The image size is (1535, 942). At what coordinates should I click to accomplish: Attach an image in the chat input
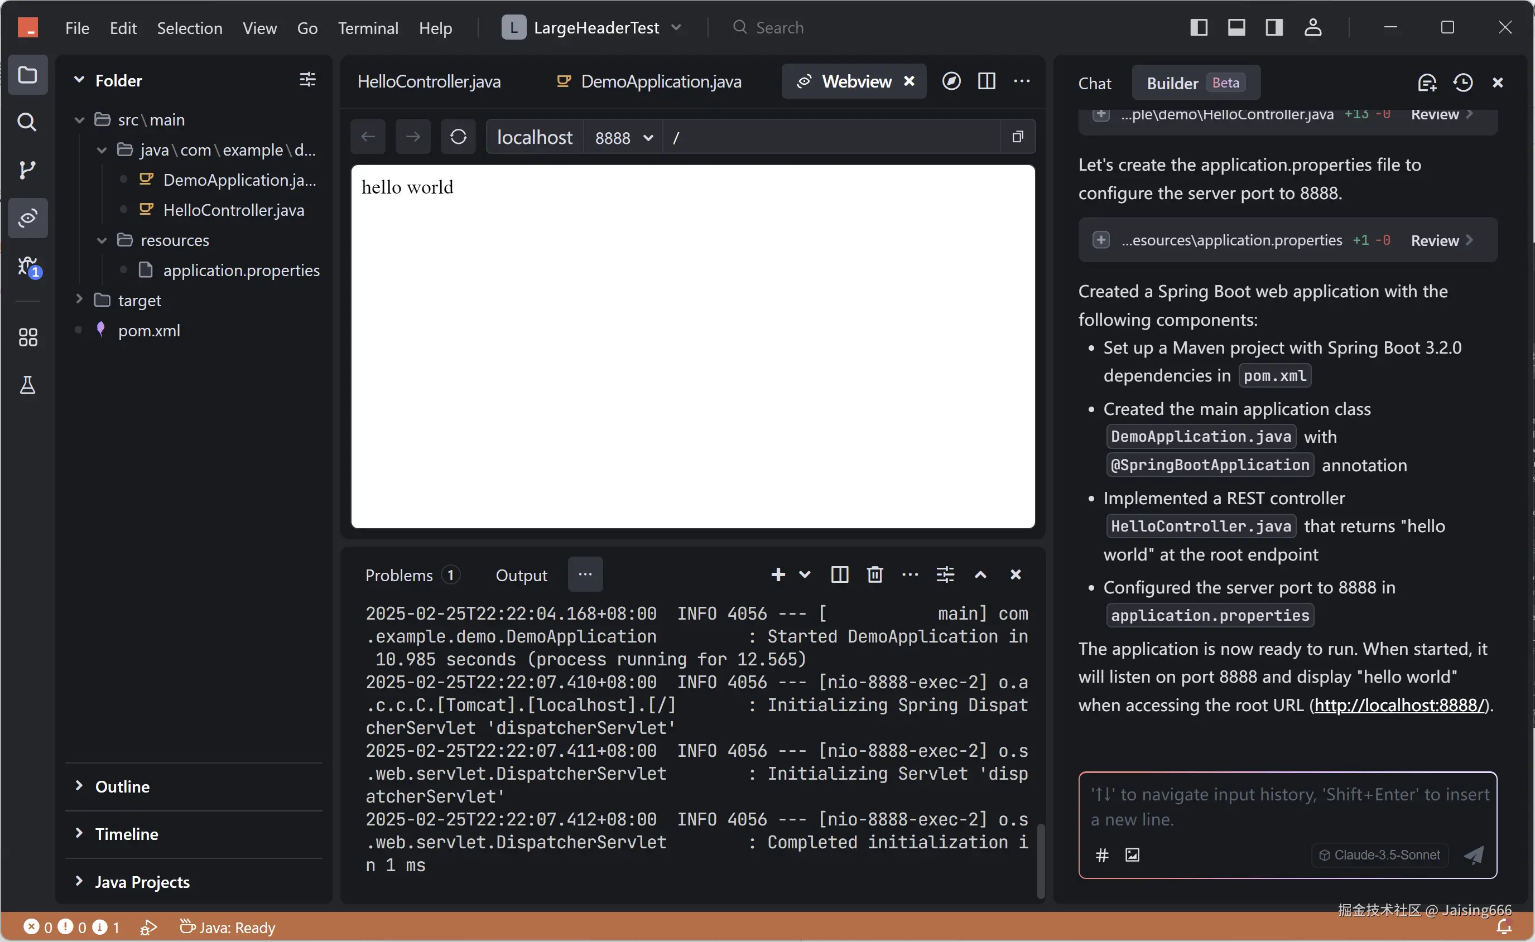pyautogui.click(x=1132, y=855)
